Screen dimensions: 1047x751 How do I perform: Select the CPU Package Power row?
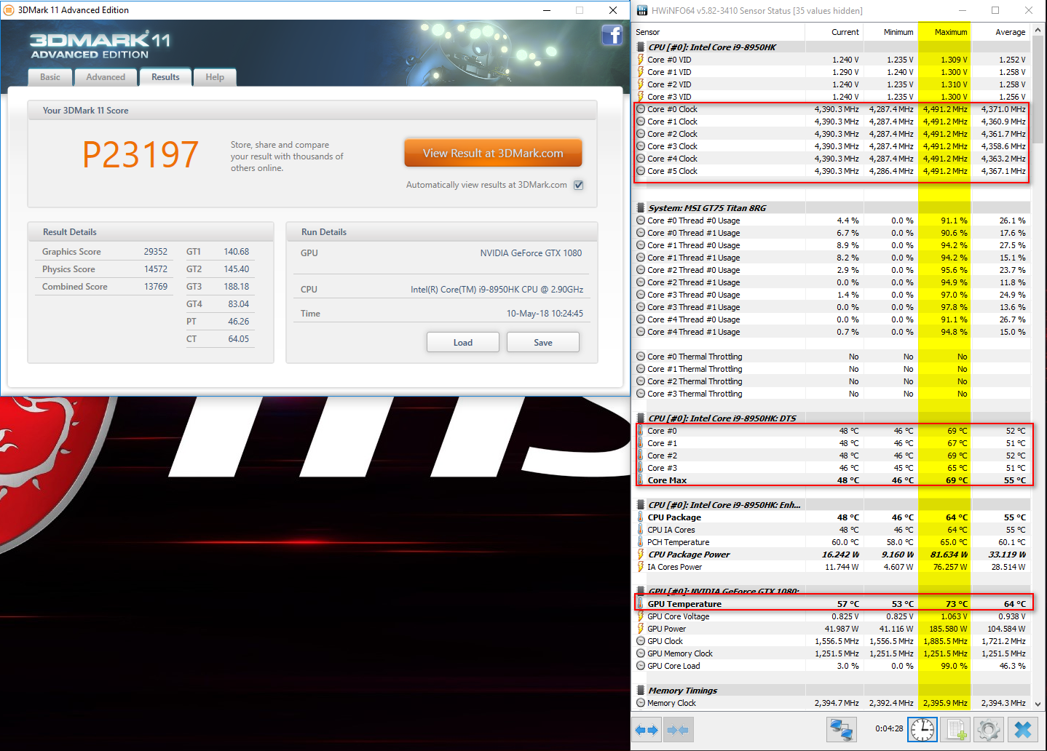click(x=831, y=555)
